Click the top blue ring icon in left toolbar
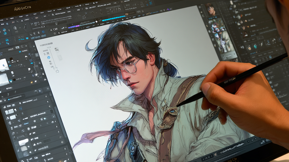Image resolution: width=289 pixels, height=162 pixels. click(4, 30)
